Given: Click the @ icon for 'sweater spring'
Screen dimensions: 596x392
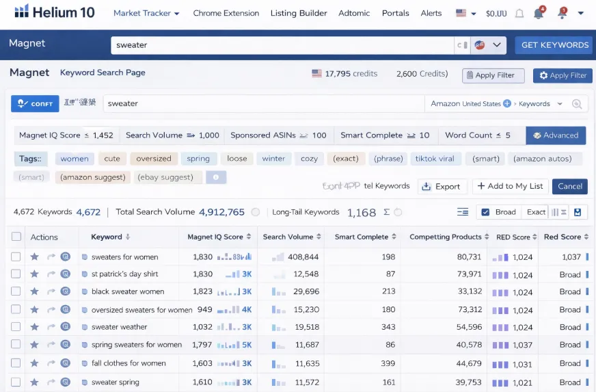Looking at the screenshot, I should (x=66, y=382).
